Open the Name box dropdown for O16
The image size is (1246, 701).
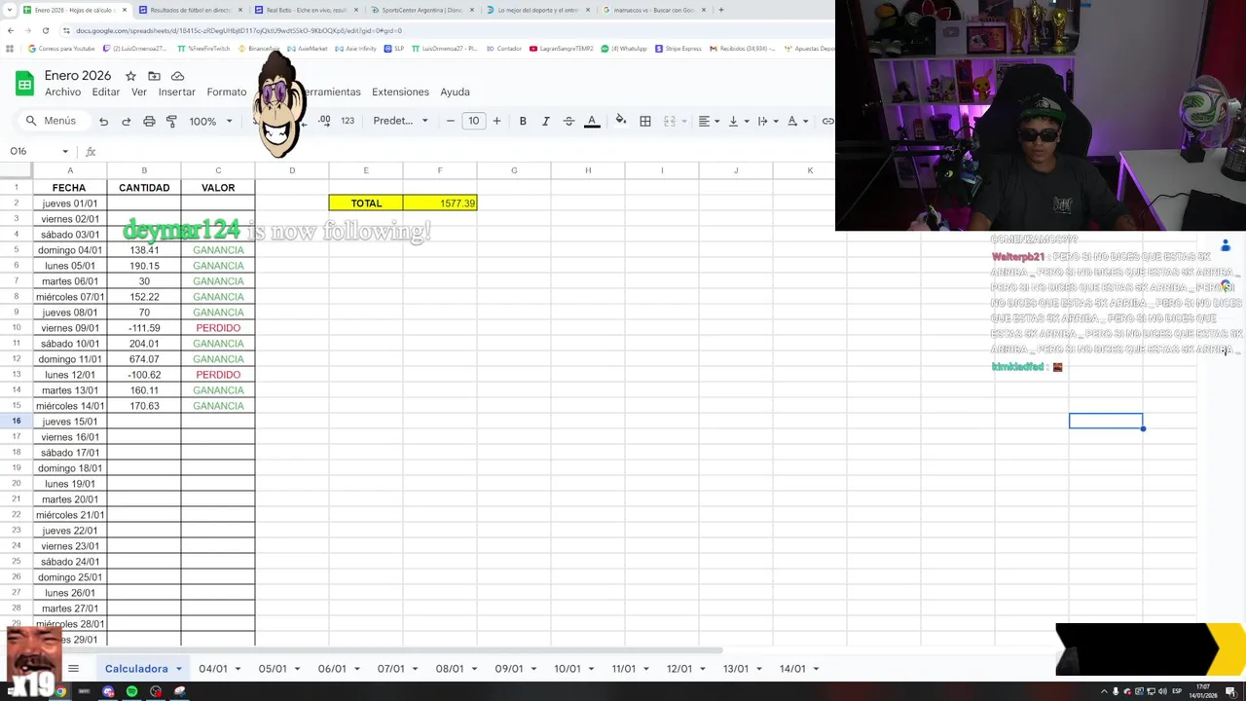[x=65, y=152]
